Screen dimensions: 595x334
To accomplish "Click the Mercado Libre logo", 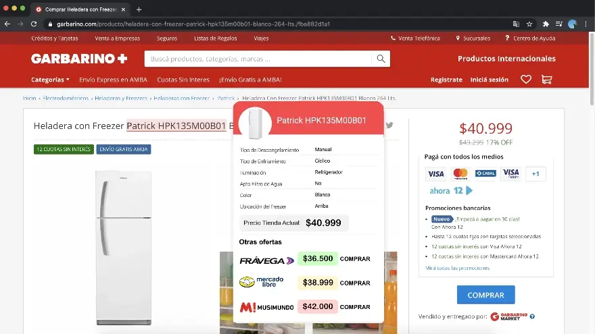I will click(x=262, y=282).
